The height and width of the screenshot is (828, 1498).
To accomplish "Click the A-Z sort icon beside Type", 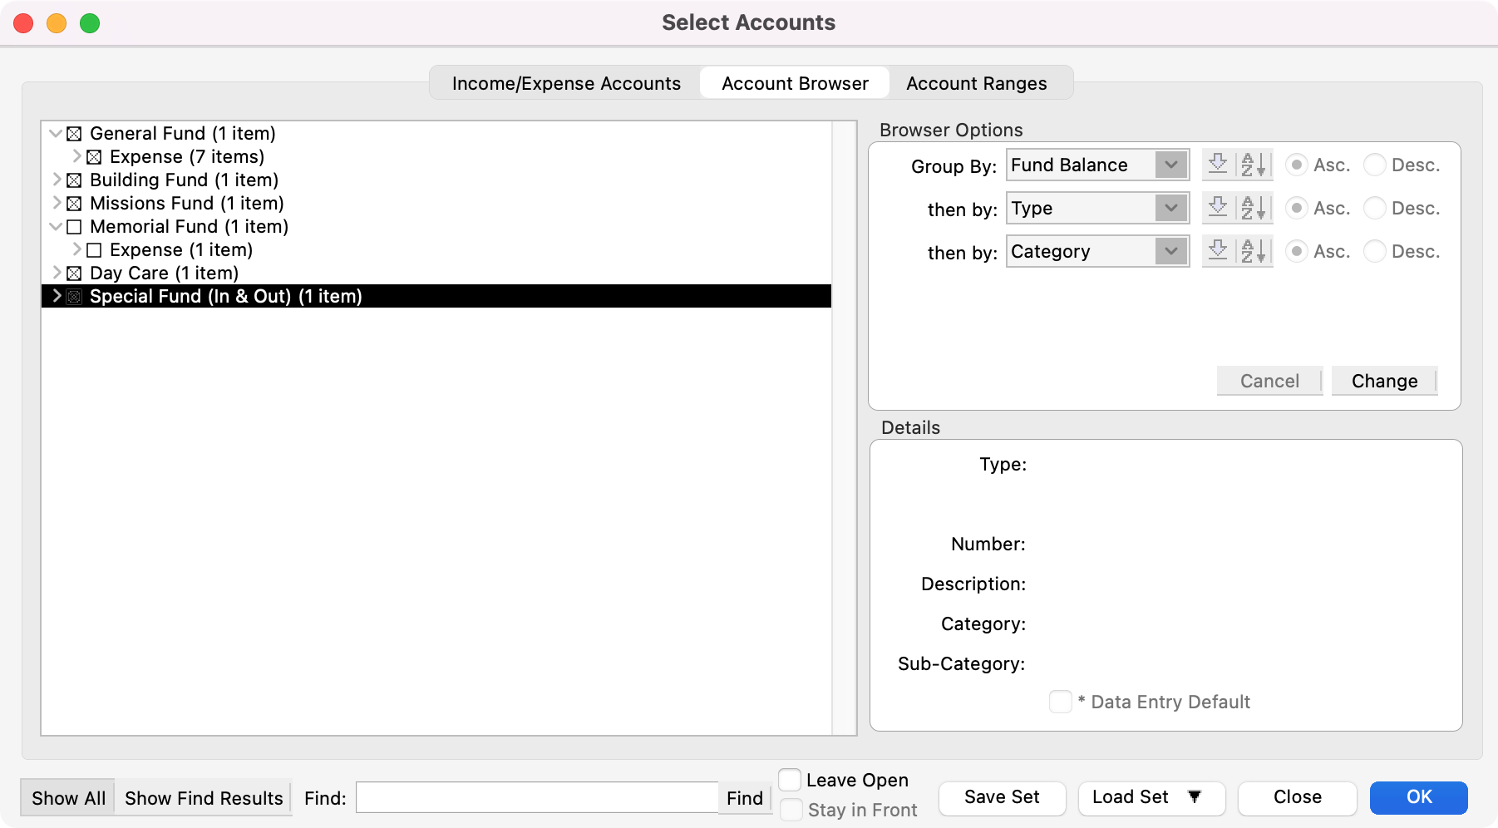I will click(x=1254, y=208).
